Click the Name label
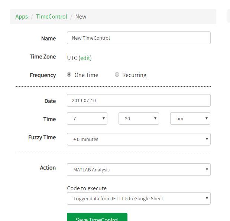Screen dimensions: 230x221 pos(49,38)
